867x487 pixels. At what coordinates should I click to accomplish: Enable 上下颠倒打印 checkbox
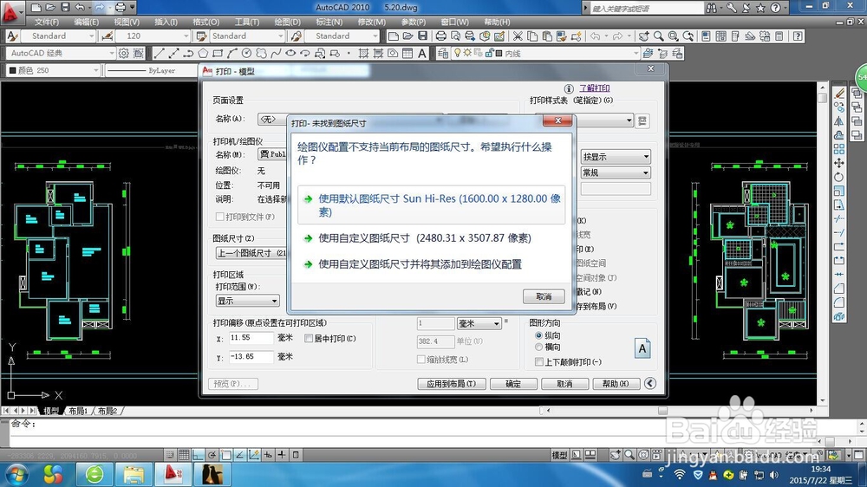tap(539, 361)
